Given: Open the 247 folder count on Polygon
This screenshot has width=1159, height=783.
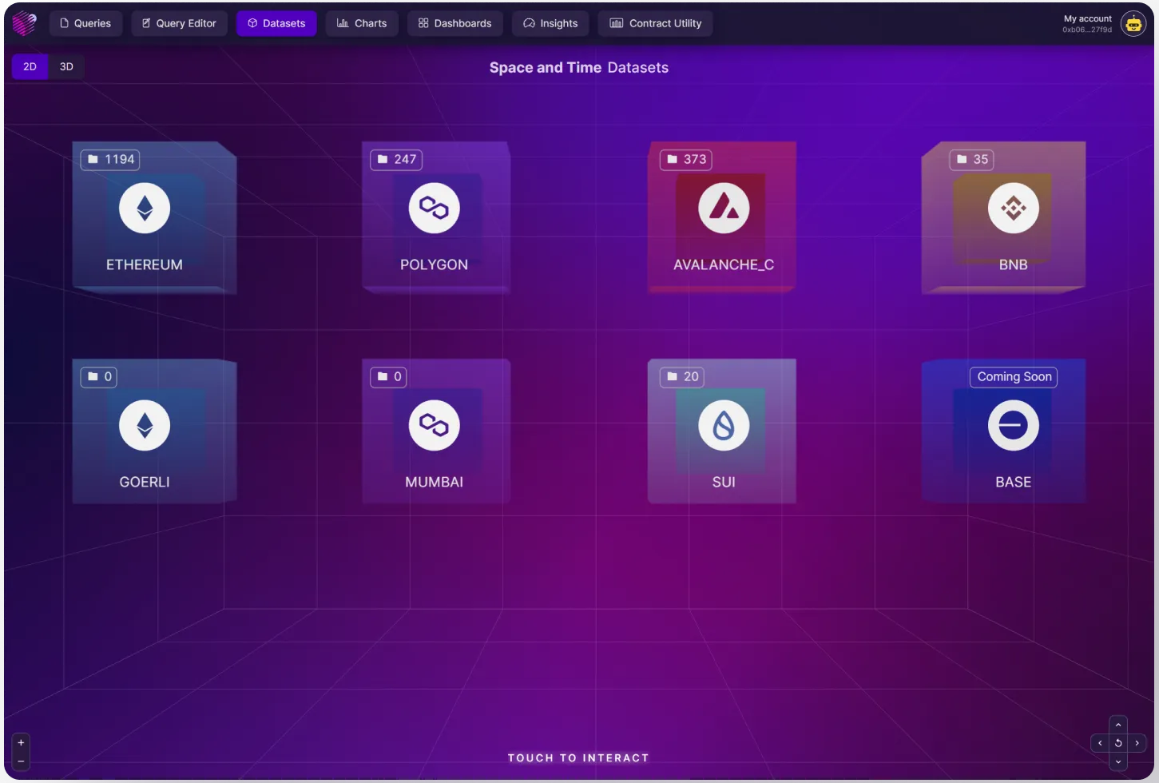Looking at the screenshot, I should [x=396, y=159].
